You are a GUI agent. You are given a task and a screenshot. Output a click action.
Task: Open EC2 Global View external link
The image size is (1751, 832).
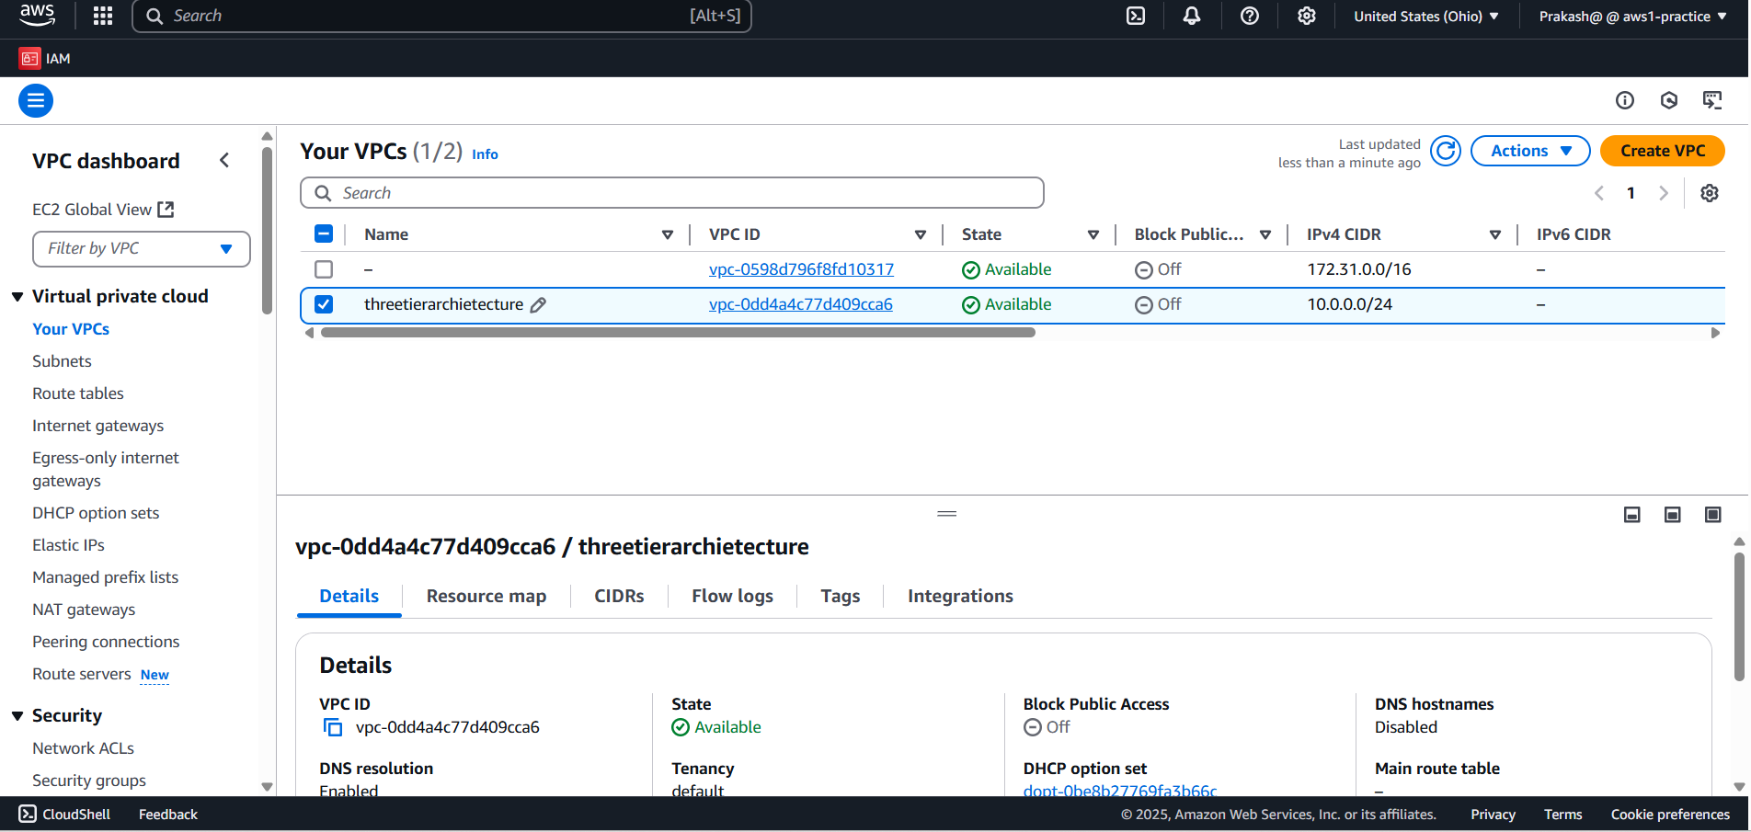103,210
